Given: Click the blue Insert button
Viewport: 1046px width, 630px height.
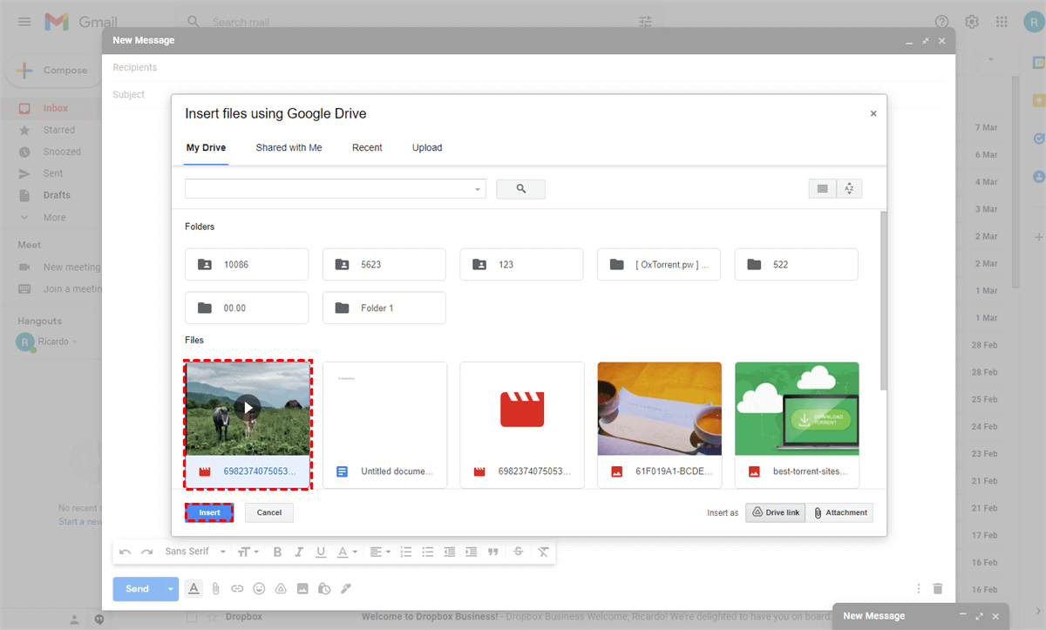Looking at the screenshot, I should pos(209,512).
